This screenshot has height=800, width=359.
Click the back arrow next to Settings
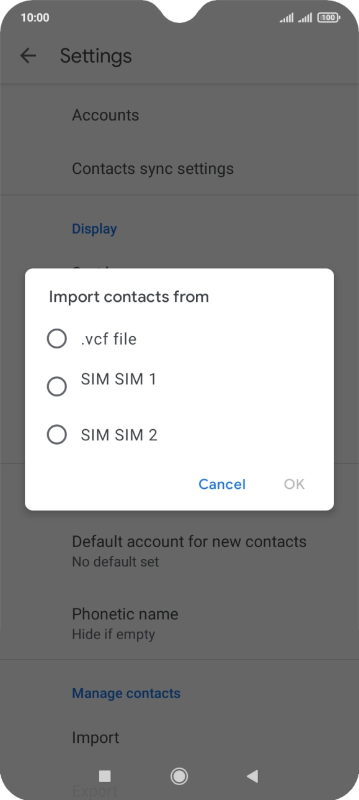[x=28, y=56]
